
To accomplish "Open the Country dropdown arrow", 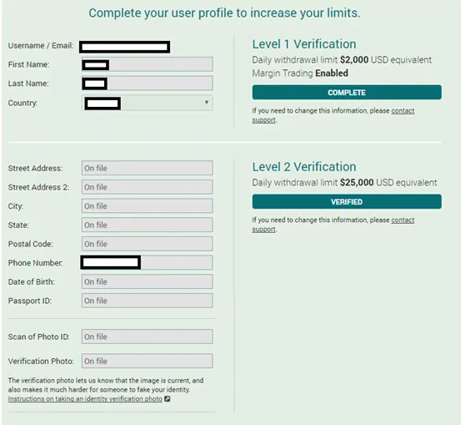I will pos(207,102).
